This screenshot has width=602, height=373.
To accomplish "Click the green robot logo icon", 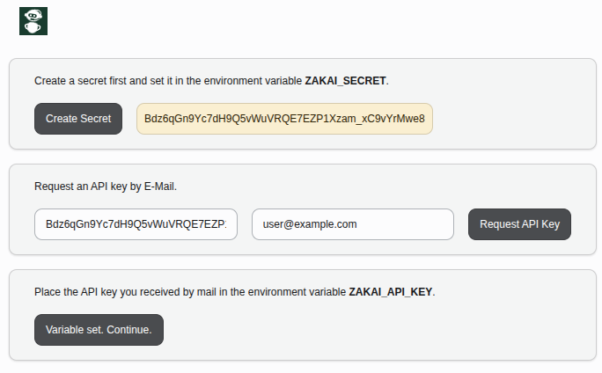I will click(33, 21).
